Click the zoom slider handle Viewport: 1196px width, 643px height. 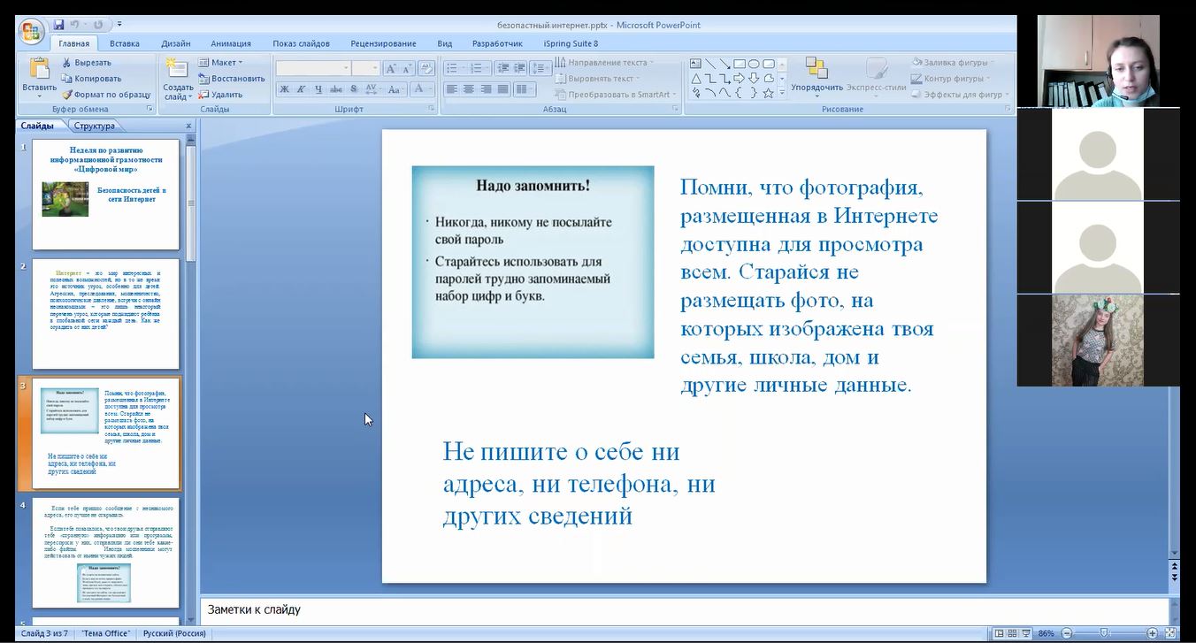tap(1104, 633)
